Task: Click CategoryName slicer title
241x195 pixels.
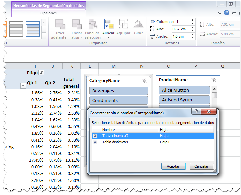Action: (x=105, y=81)
